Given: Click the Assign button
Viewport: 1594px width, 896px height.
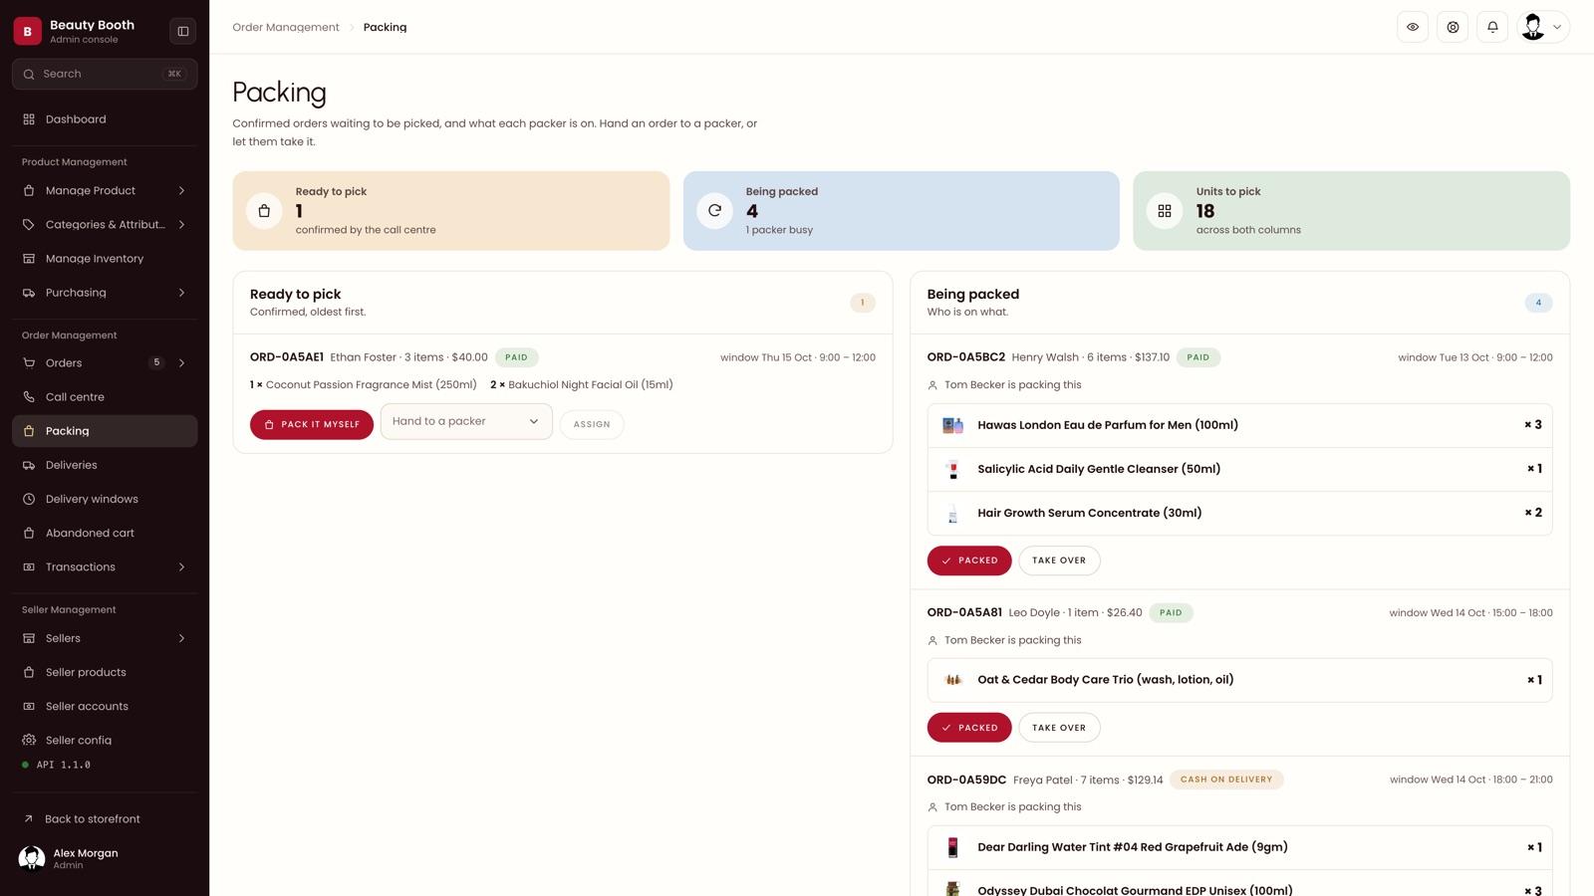Looking at the screenshot, I should pos(592,424).
